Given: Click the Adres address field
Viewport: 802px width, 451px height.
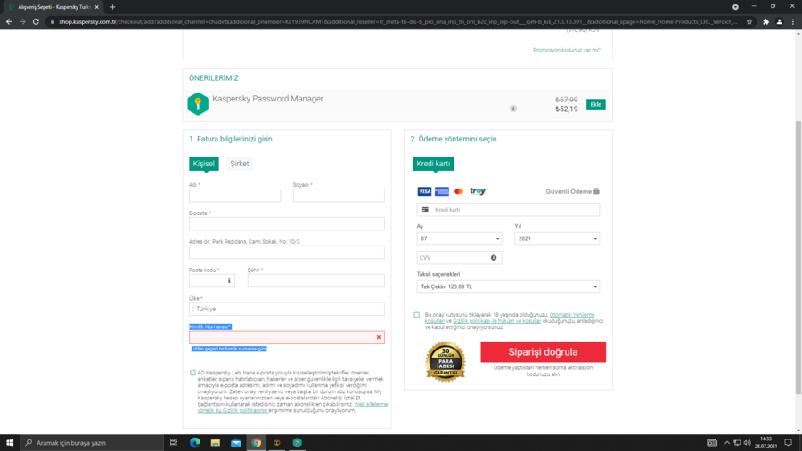Looking at the screenshot, I should tap(286, 253).
